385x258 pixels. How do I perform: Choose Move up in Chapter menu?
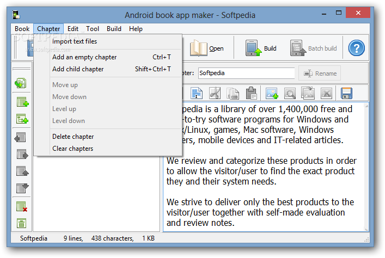108,85
